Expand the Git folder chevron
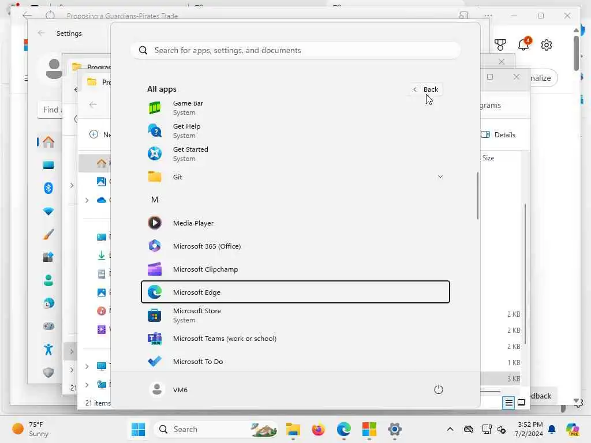This screenshot has height=443, width=591. point(440,177)
